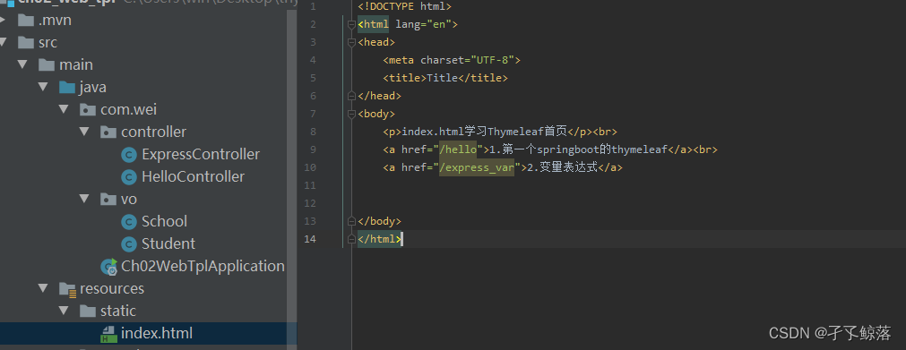Collapse the vo package arrow
This screenshot has height=350, width=906.
tap(85, 200)
